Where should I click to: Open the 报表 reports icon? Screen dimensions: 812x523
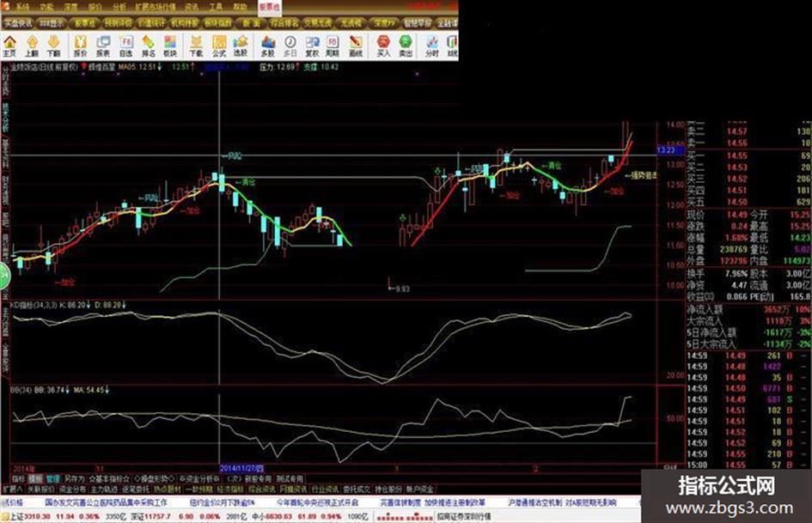(x=103, y=46)
